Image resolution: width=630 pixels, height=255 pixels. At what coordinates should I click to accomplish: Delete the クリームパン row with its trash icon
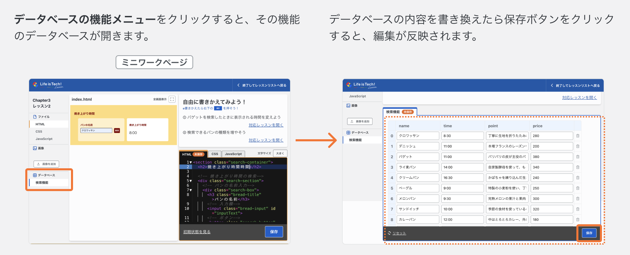[x=578, y=178]
